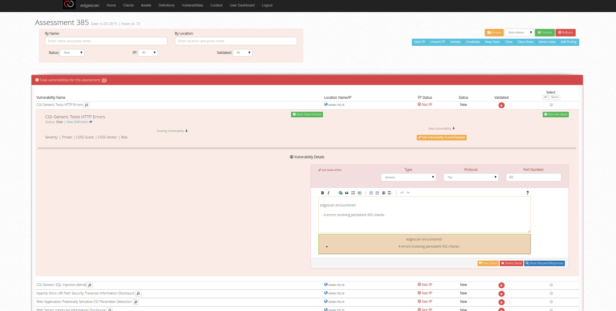The image size is (616, 311).
Task: Click the Mark FP toolbar button
Action: [420, 42]
